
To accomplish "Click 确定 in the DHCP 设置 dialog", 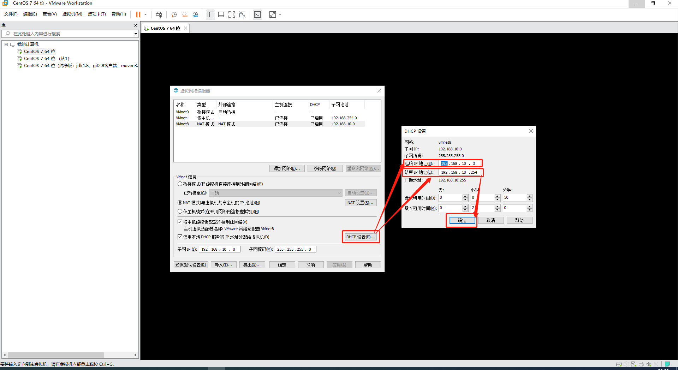I will click(x=462, y=220).
